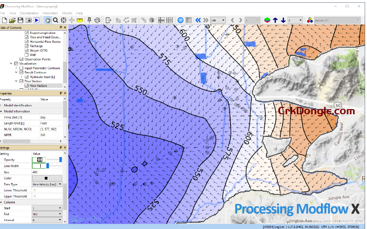Click the crosshair move tool icon

pyautogui.click(x=71, y=20)
